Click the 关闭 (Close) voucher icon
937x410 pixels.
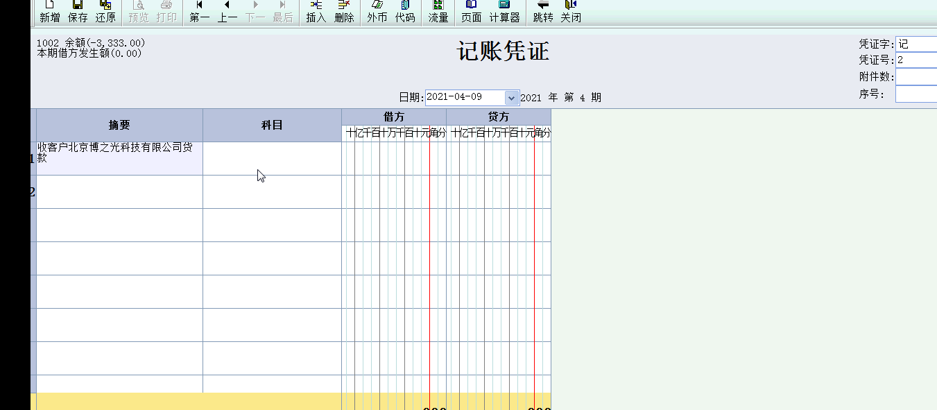pyautogui.click(x=571, y=12)
